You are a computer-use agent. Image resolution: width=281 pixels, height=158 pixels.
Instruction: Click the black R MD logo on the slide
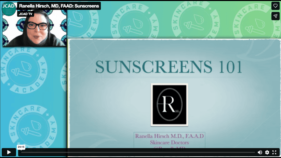click(x=169, y=105)
